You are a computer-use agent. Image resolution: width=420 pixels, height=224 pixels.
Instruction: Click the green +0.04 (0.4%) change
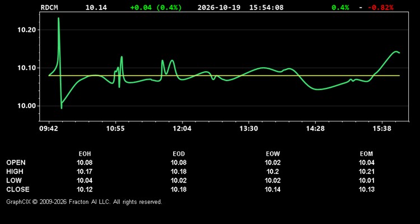click(x=156, y=7)
